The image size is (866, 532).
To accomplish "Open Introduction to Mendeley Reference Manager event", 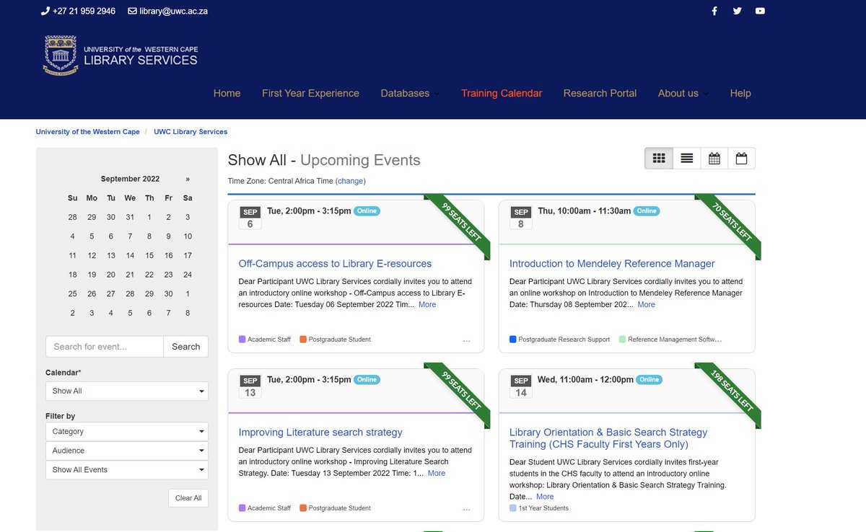I will [612, 264].
